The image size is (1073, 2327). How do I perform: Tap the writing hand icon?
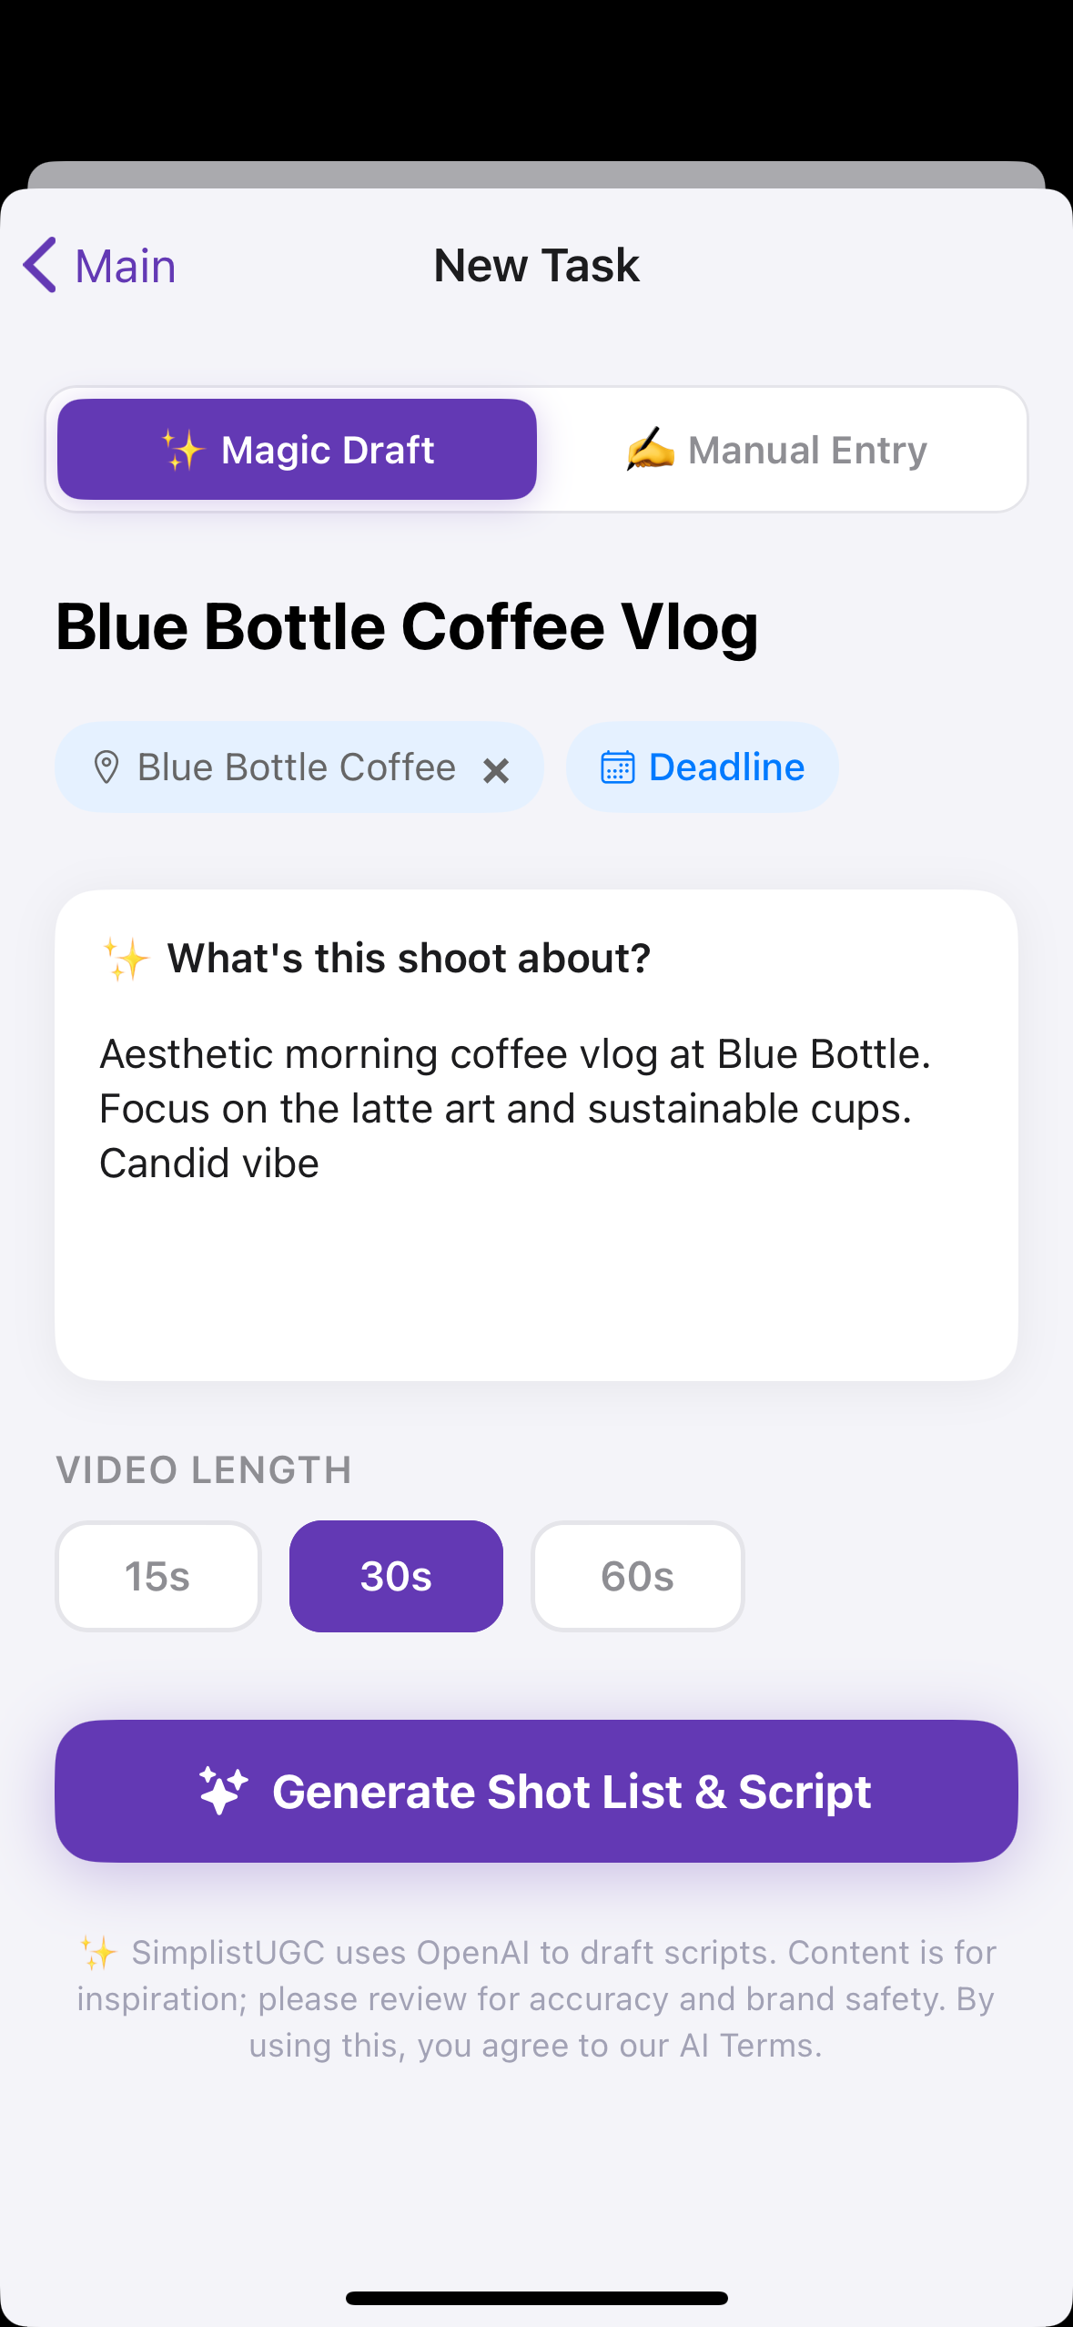pos(651,450)
